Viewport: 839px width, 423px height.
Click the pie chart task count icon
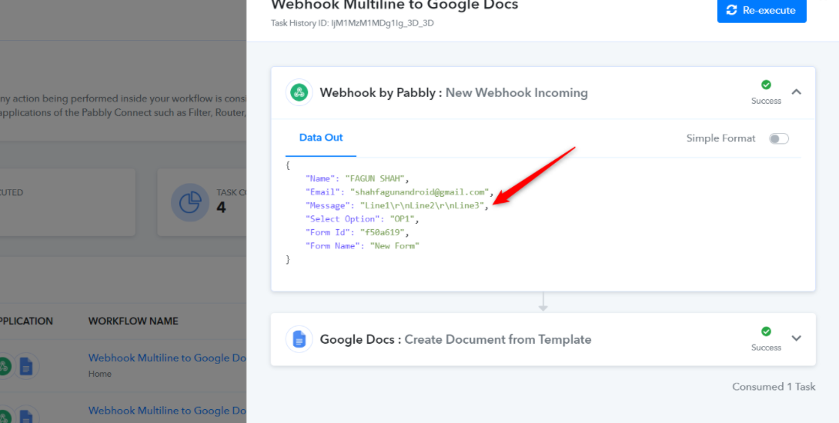click(189, 202)
